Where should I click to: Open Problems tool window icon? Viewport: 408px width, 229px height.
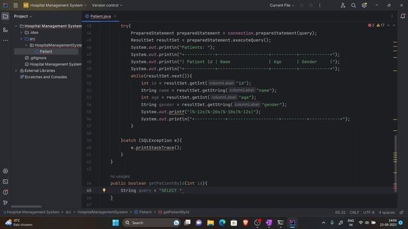(5, 192)
